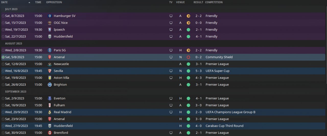Open the Aston Villa team link

(x=61, y=78)
